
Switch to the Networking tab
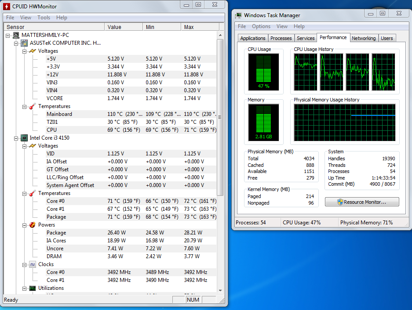[364, 38]
